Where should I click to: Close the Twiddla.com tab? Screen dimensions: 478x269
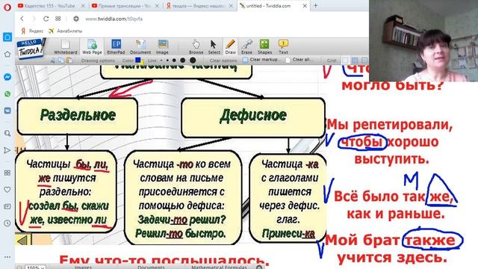[305, 6]
